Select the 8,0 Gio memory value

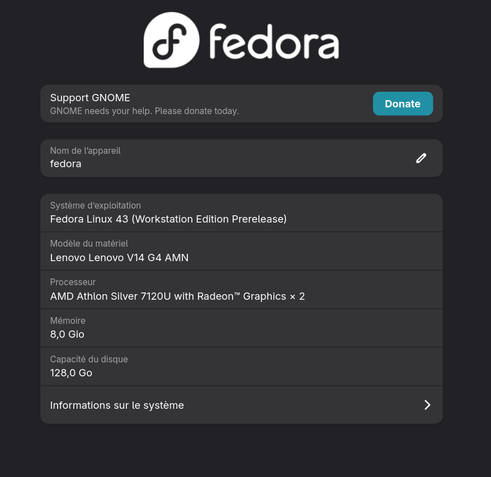coord(67,334)
